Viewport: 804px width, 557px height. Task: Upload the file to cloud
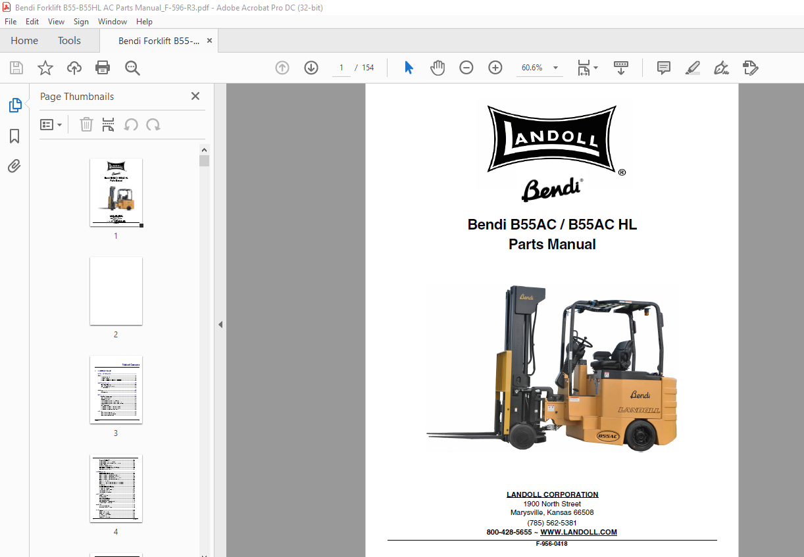(74, 68)
